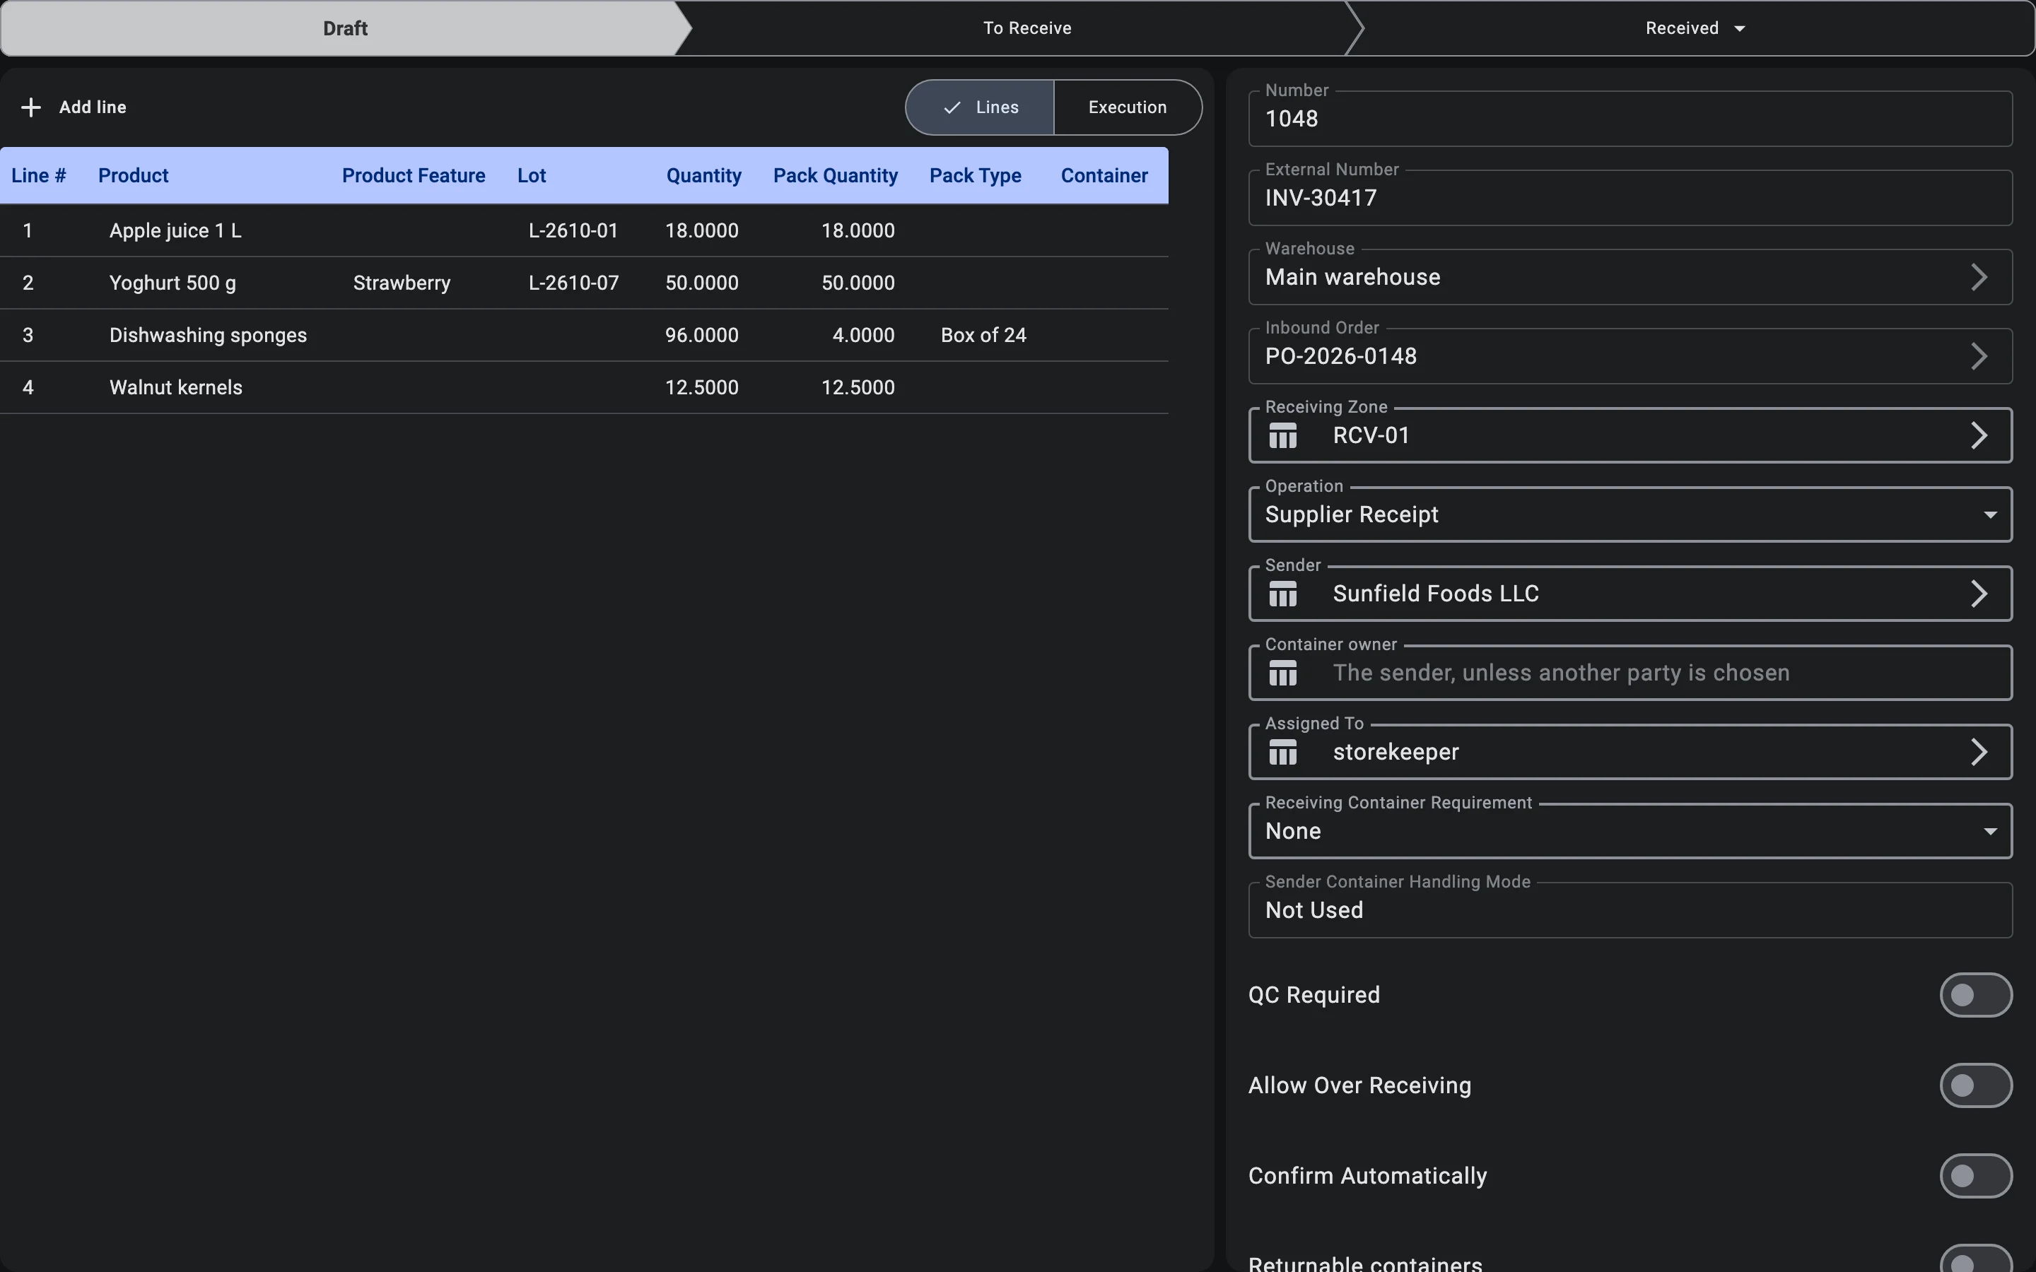Click lot L-2610-01 cell
Image resolution: width=2036 pixels, height=1272 pixels.
[573, 230]
